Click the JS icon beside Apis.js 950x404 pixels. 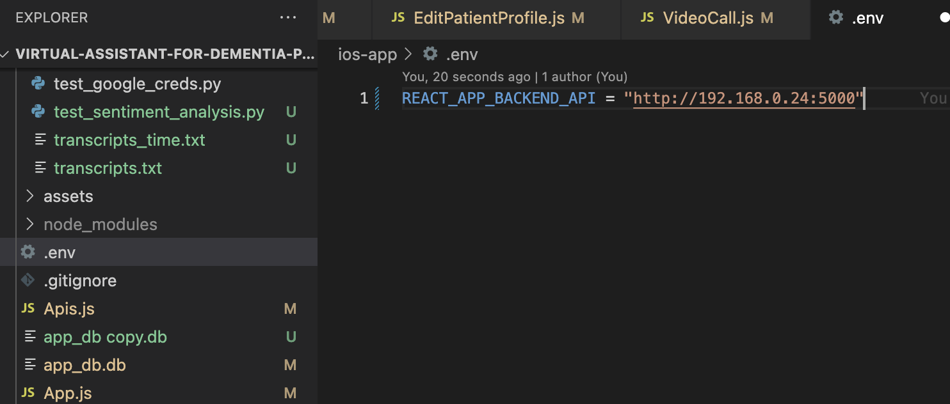tap(28, 309)
